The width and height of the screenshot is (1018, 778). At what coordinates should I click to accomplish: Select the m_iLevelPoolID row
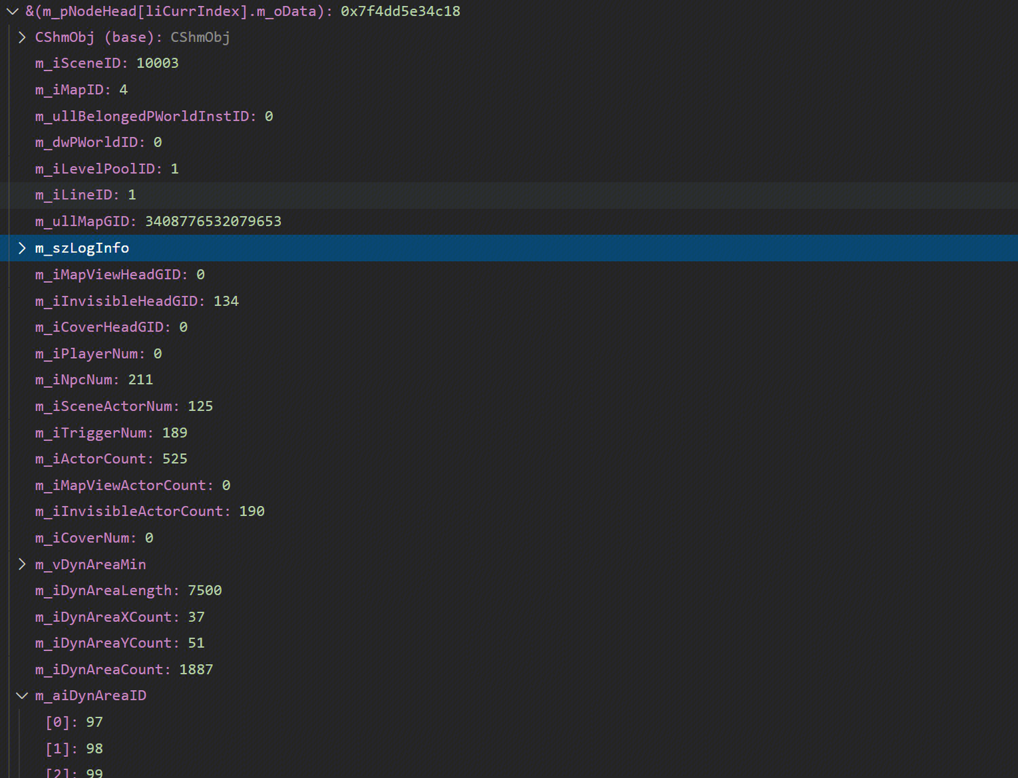click(107, 169)
